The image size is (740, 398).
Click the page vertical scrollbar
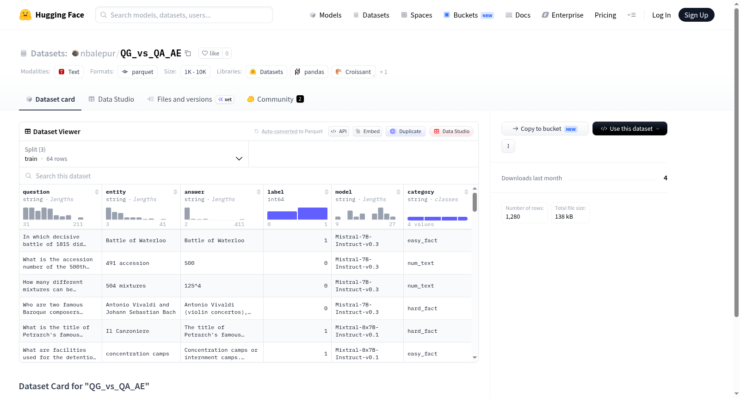[737, 162]
